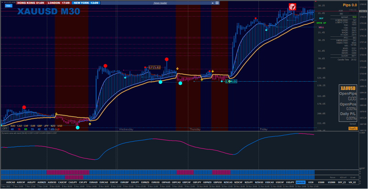Toggle the OFF button near currency strength

(x=5, y=128)
